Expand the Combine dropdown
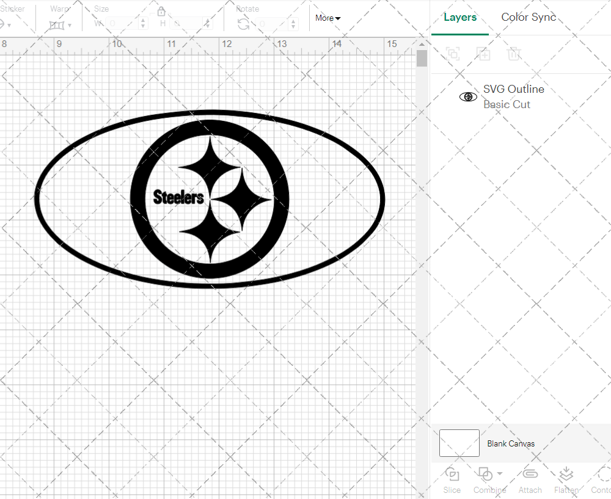 [500, 473]
